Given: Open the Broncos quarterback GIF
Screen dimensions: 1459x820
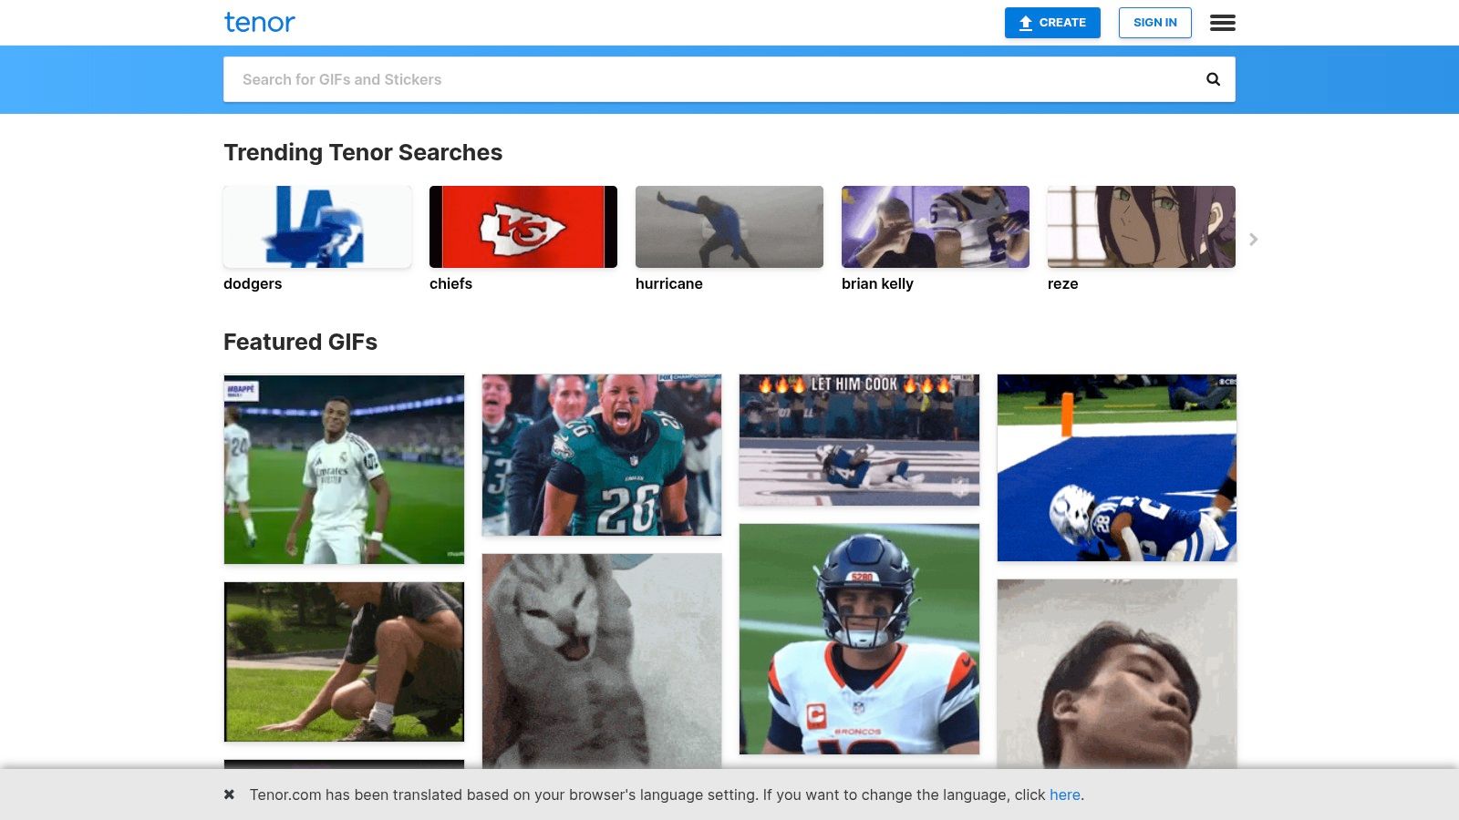Looking at the screenshot, I should point(859,639).
